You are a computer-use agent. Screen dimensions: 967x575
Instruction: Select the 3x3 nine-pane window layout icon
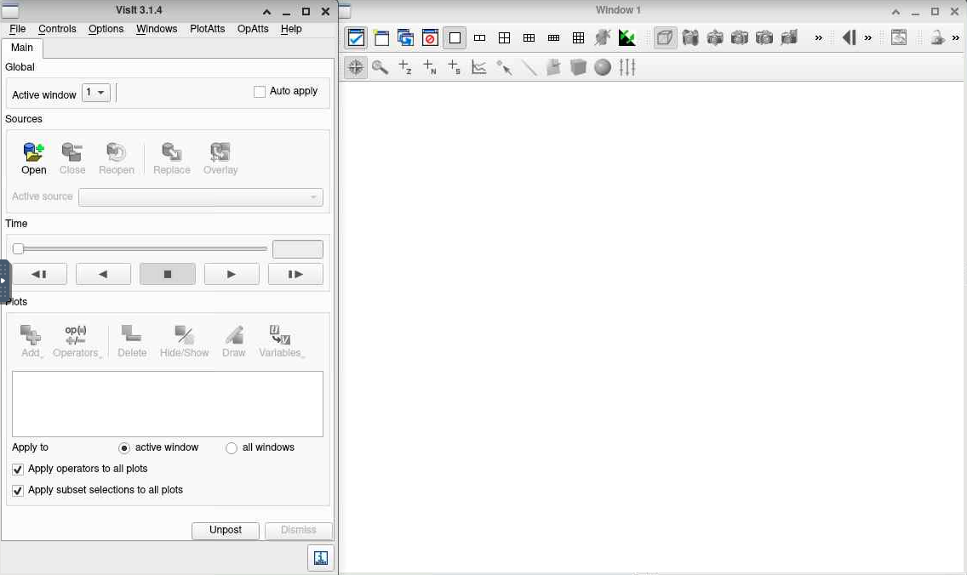tap(578, 38)
